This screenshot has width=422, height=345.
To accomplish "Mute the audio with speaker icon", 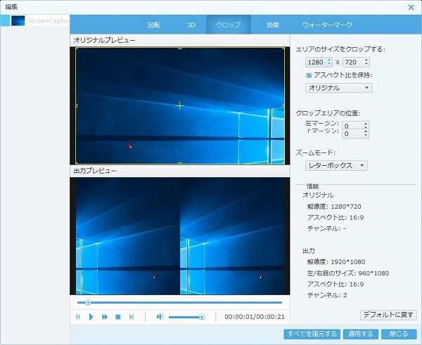I will 160,317.
